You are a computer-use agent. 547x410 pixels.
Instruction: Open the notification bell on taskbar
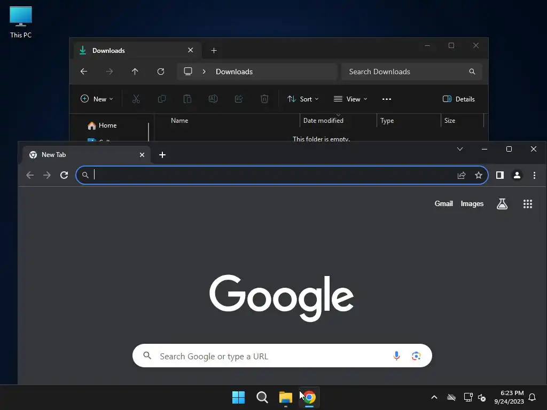[x=533, y=397]
